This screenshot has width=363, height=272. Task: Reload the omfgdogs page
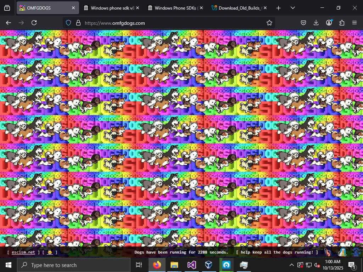(34, 23)
